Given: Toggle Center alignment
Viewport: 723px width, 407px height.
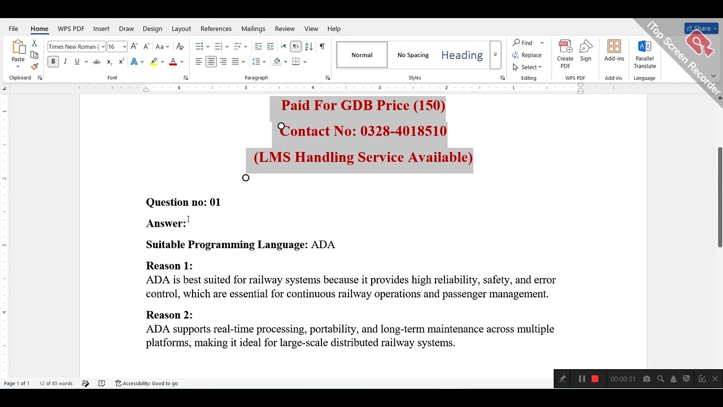Looking at the screenshot, I should tap(211, 62).
